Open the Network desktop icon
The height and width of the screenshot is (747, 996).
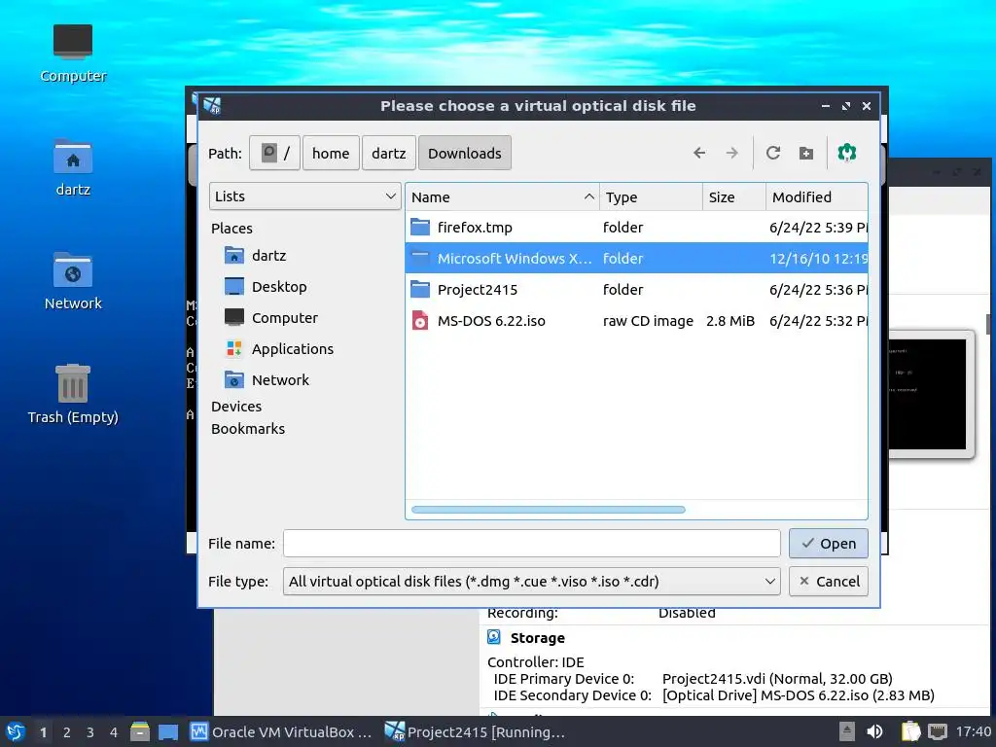(x=73, y=281)
